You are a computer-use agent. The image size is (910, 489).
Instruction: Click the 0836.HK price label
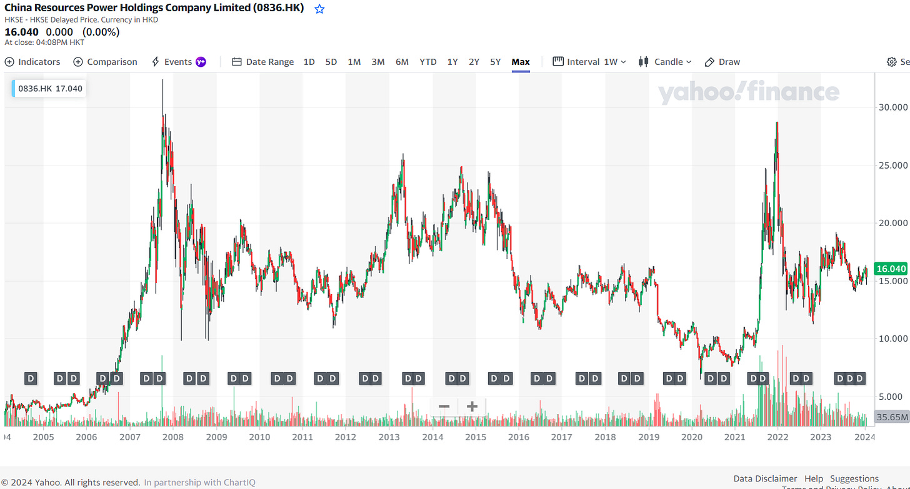click(48, 88)
